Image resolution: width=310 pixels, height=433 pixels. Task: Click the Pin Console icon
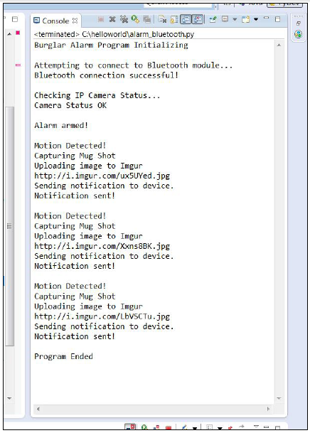click(x=213, y=19)
